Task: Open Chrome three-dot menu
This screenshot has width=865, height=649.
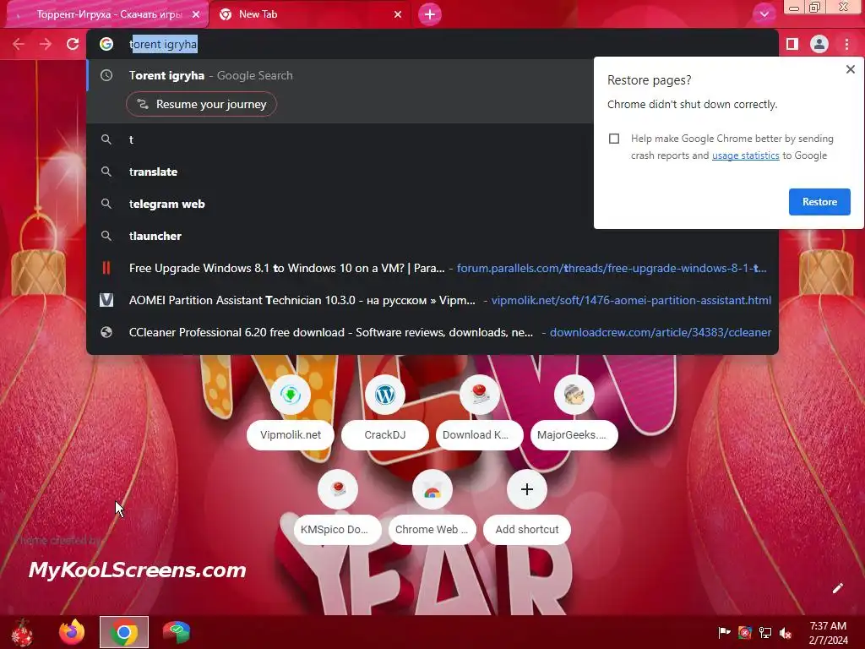Action: [x=846, y=44]
